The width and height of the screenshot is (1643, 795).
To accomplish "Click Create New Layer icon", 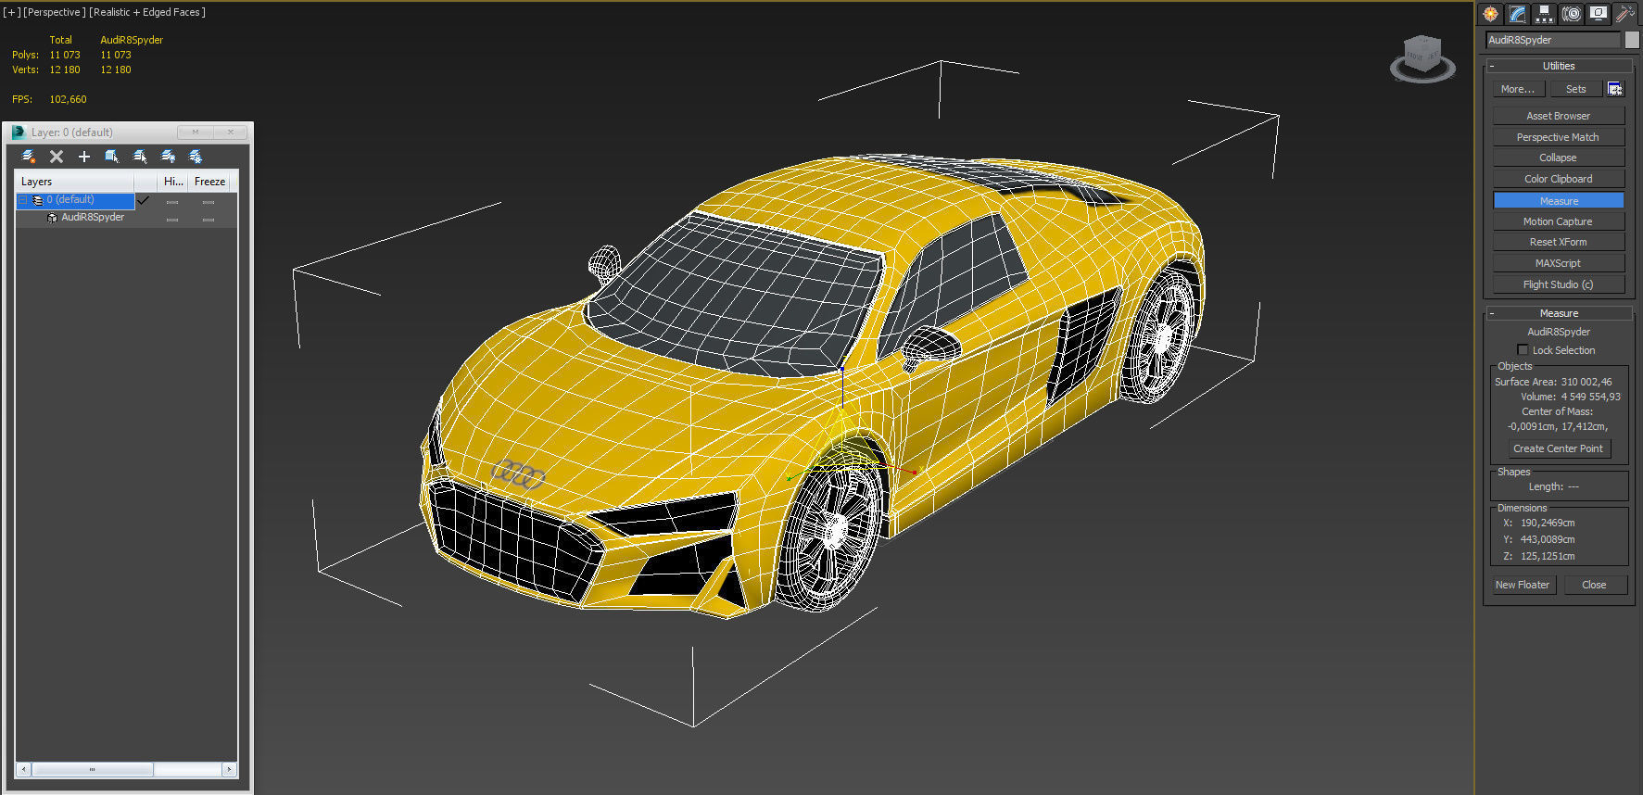I will click(x=29, y=157).
